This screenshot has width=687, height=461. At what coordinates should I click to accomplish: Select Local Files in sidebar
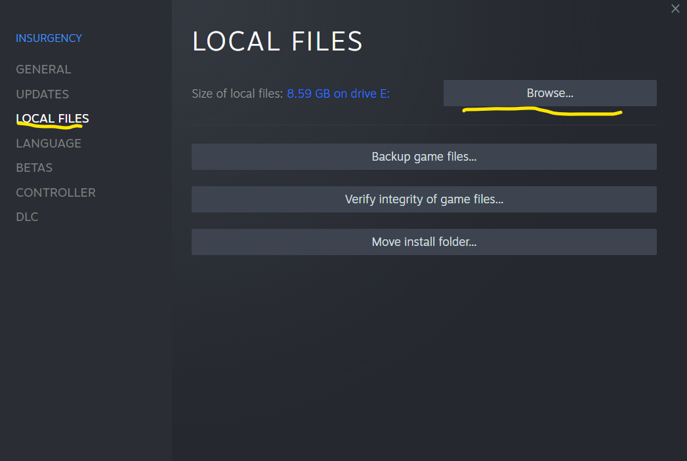tap(52, 119)
